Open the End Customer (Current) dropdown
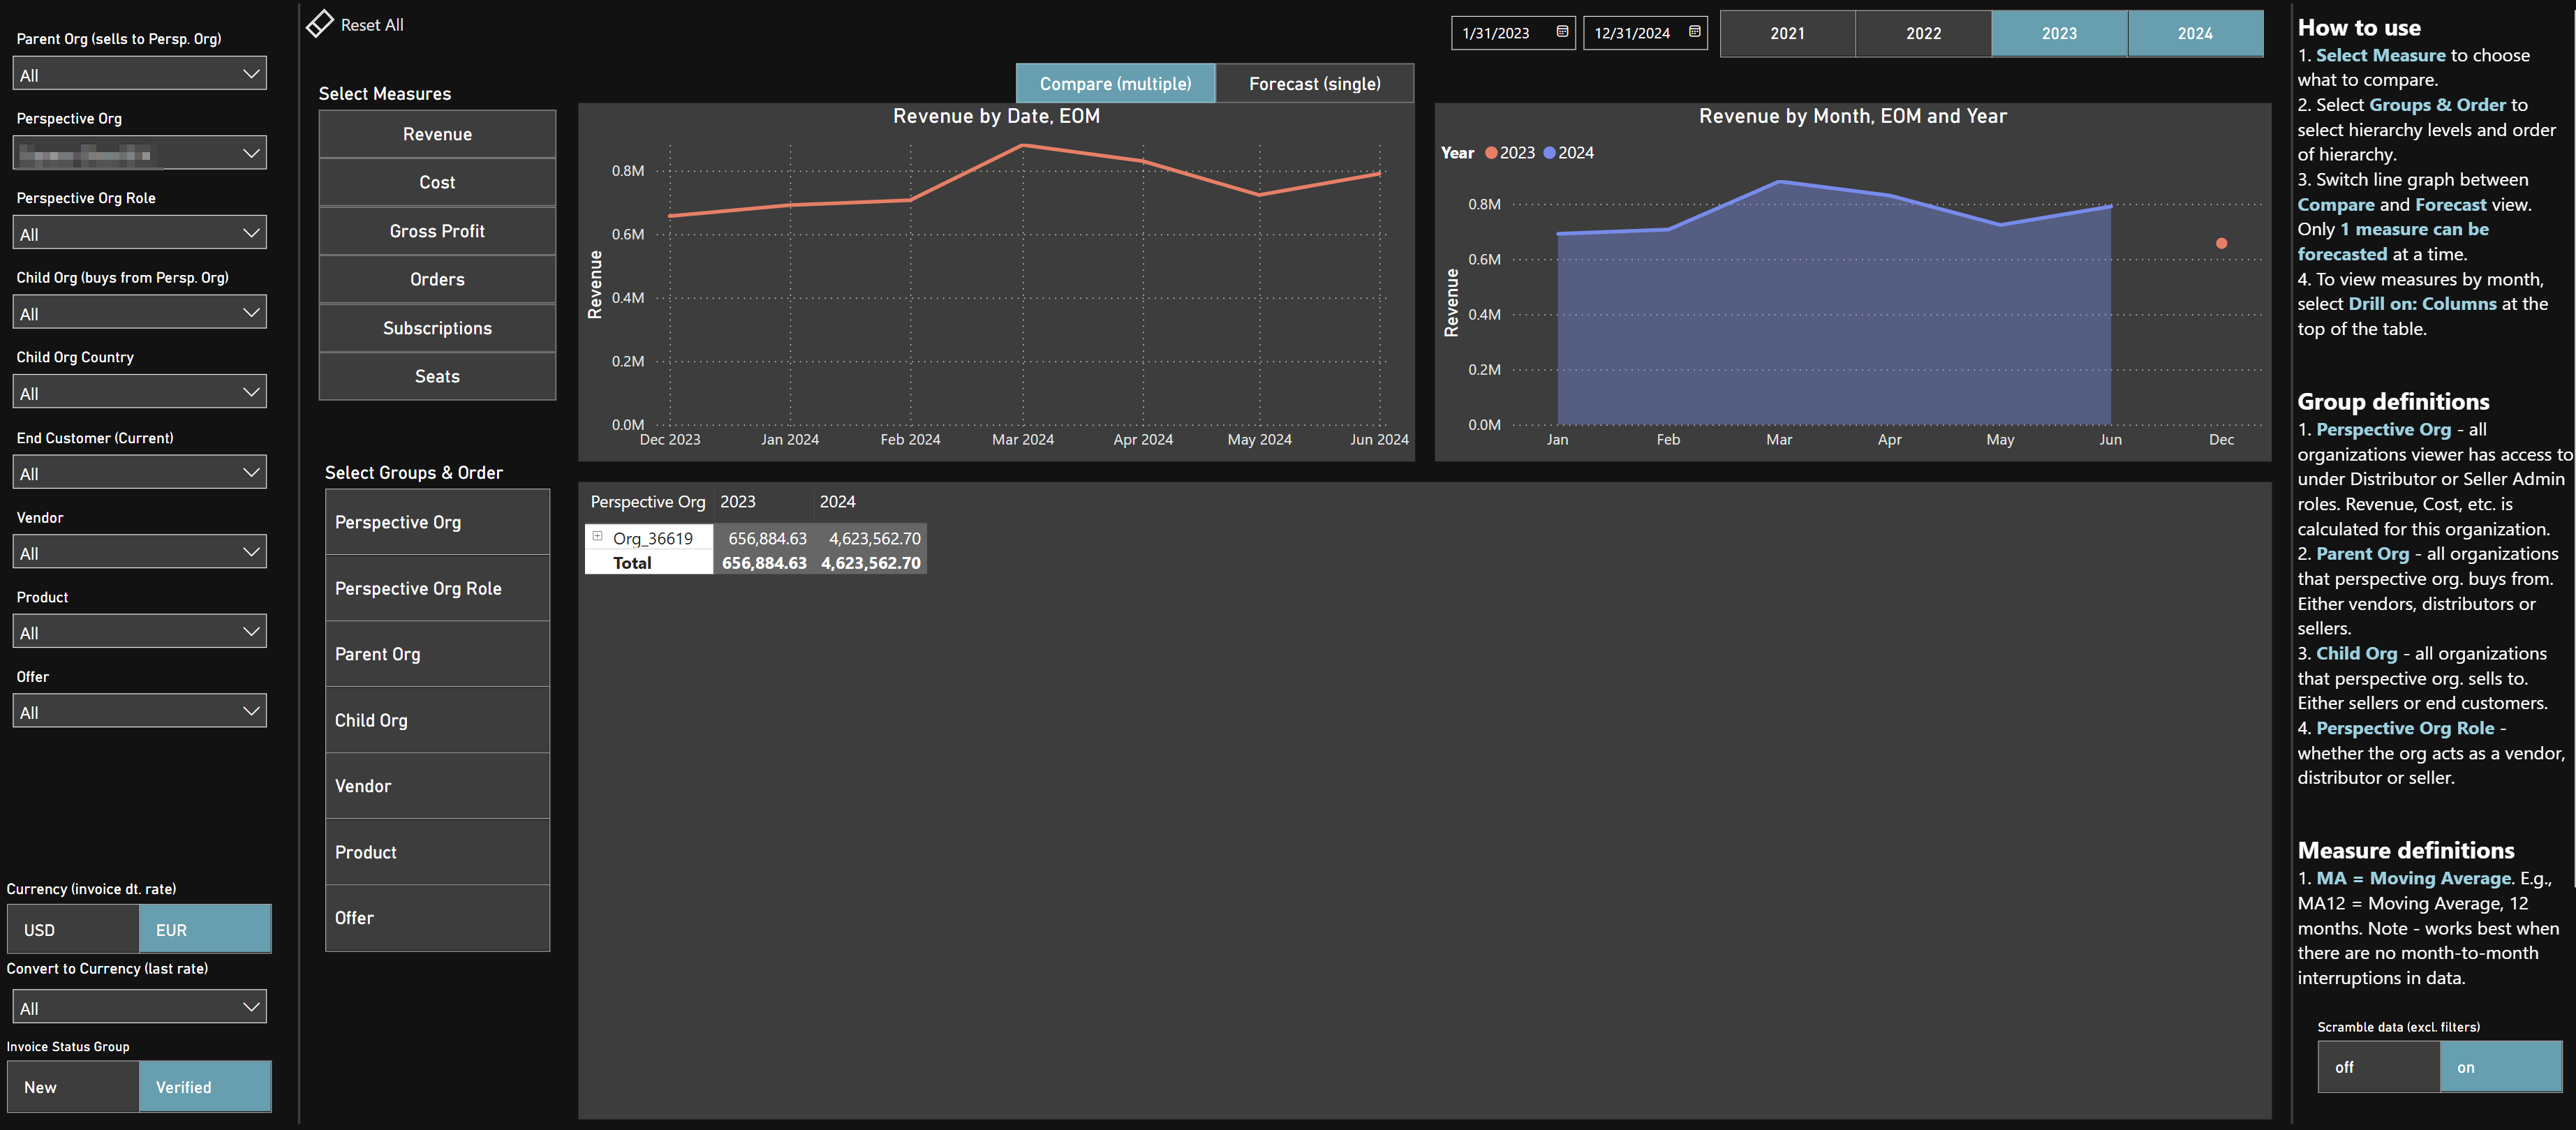This screenshot has height=1130, width=2576. point(140,472)
